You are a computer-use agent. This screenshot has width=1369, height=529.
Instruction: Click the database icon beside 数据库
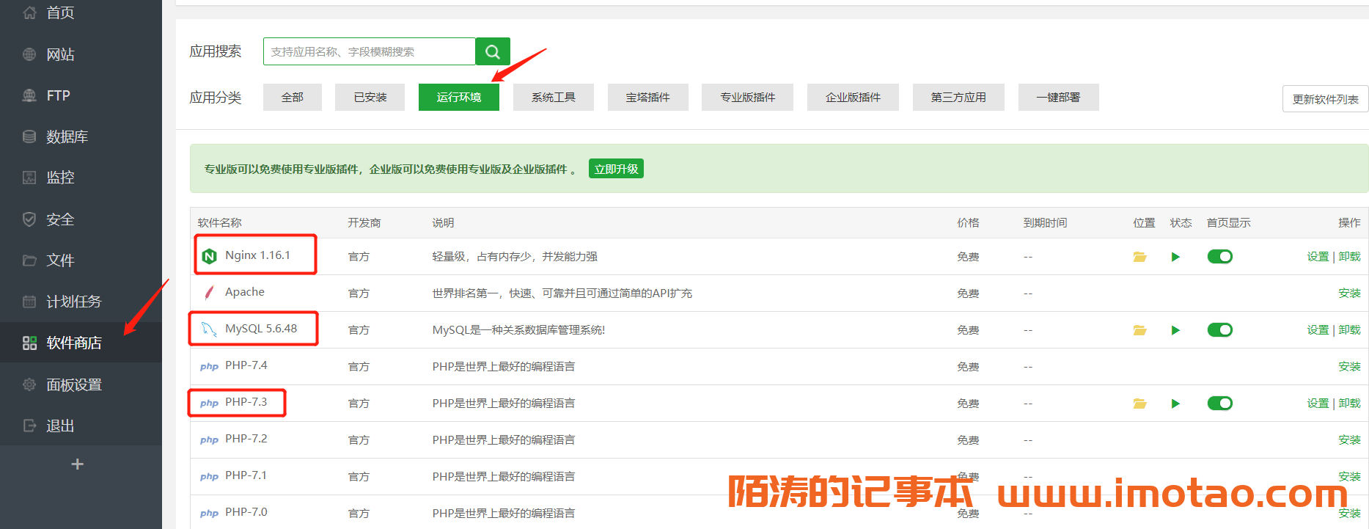(29, 136)
